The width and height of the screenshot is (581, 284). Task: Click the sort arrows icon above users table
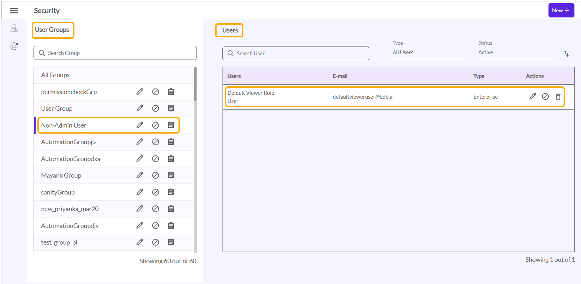(x=566, y=54)
